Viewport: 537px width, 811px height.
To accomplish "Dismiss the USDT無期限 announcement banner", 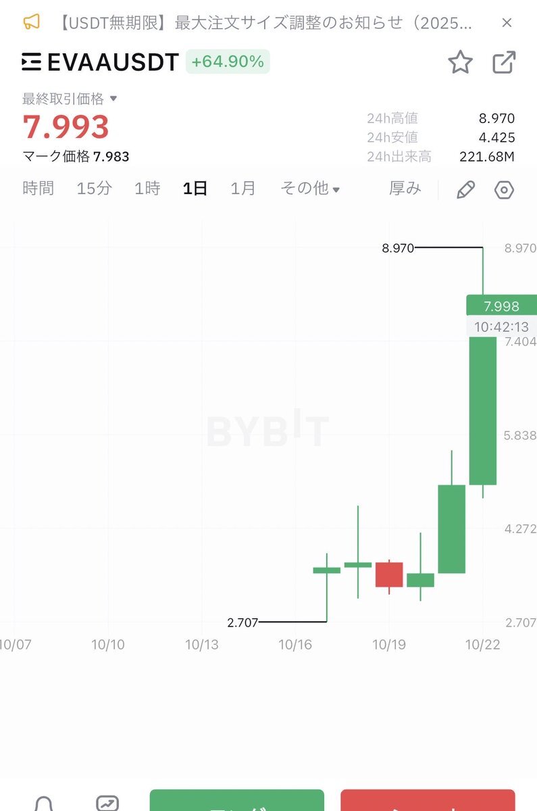I will click(507, 23).
